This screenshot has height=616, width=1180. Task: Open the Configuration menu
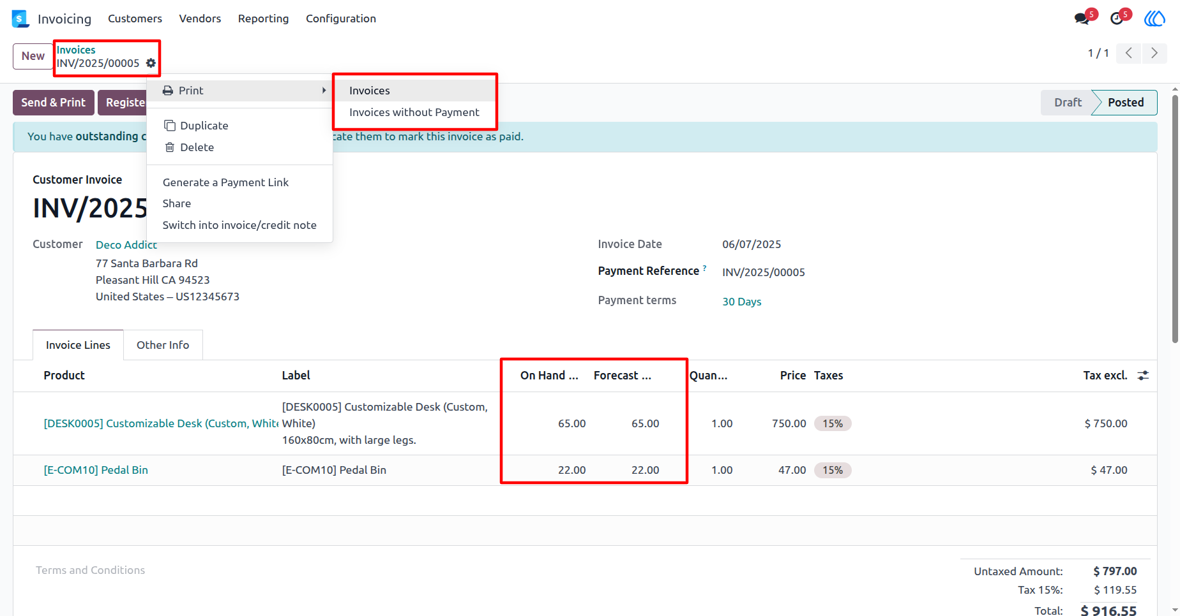click(341, 18)
